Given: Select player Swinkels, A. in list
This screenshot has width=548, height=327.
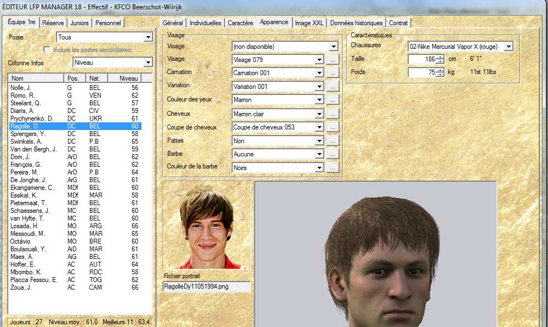Looking at the screenshot, I should click(75, 142).
